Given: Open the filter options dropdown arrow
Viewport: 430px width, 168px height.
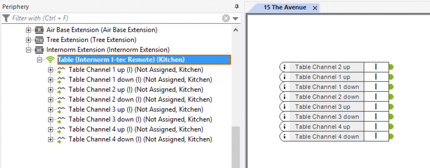Looking at the screenshot, I should tap(235, 18).
